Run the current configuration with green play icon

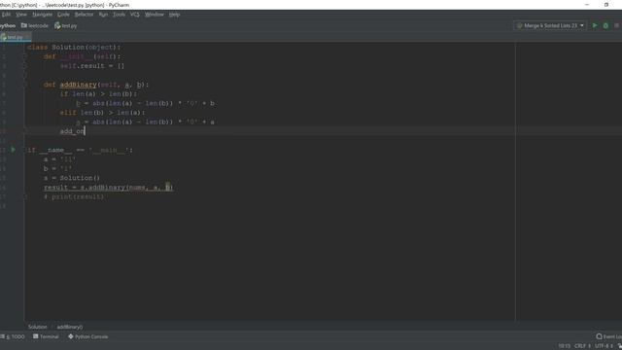[594, 25]
